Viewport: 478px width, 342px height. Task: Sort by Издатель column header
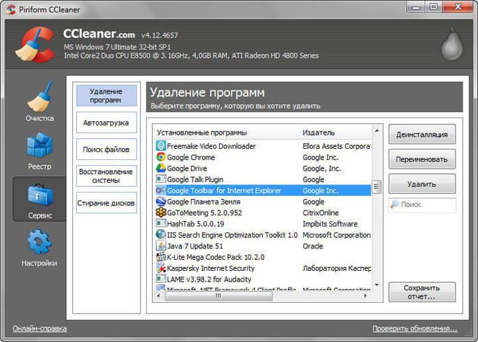tap(335, 133)
